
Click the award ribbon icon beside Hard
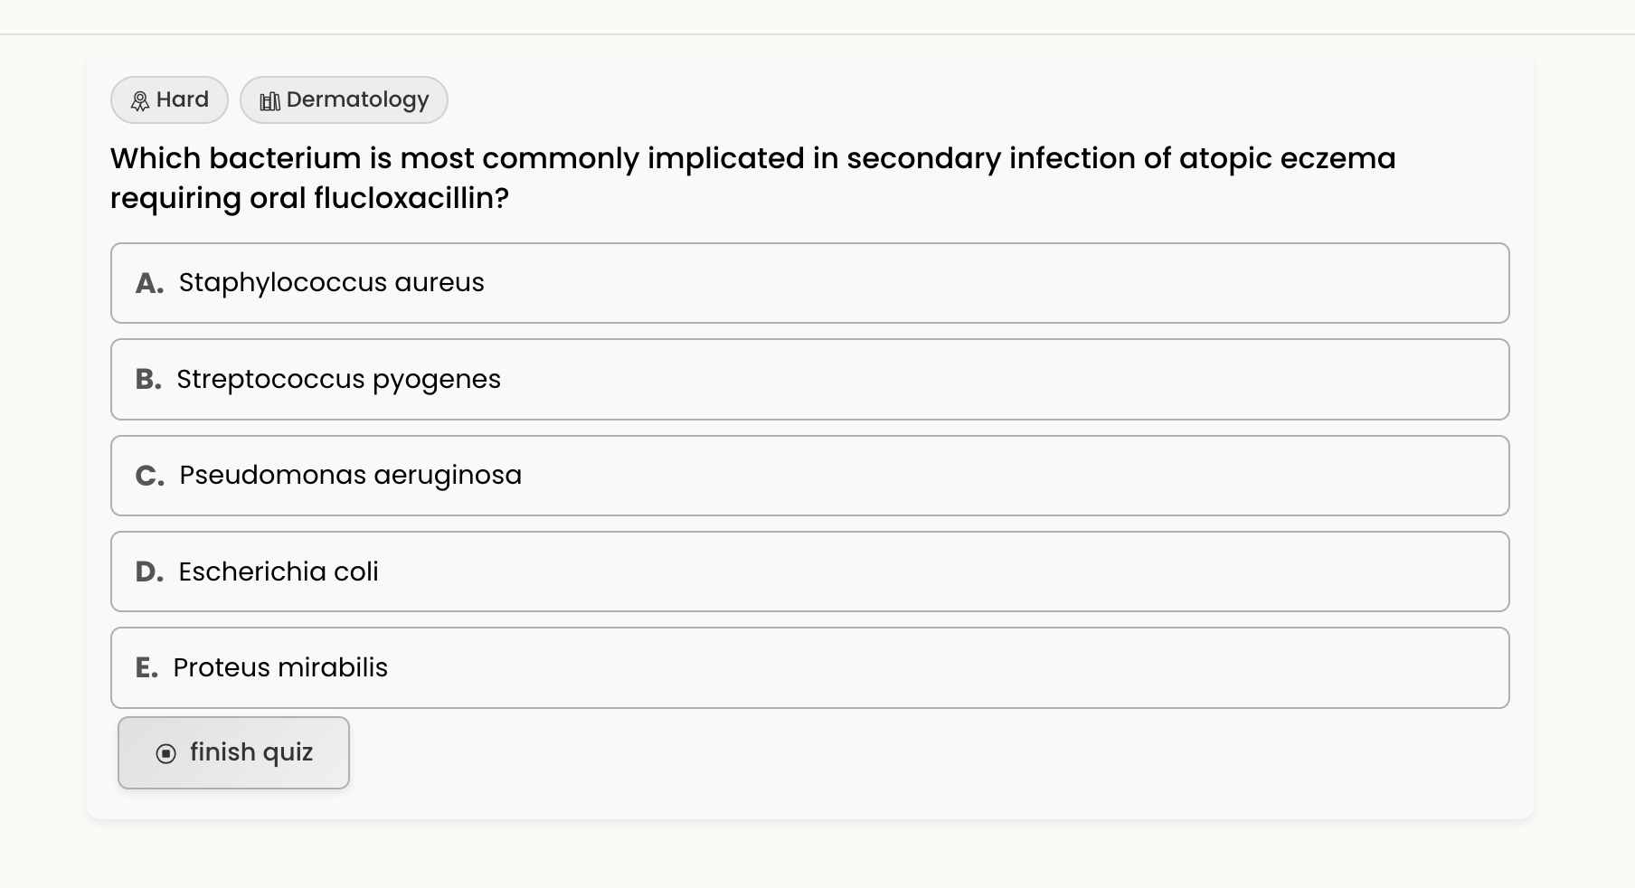pos(140,100)
